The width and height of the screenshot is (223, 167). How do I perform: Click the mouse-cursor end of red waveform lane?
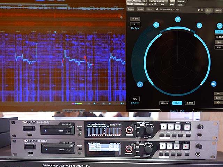point(121,17)
